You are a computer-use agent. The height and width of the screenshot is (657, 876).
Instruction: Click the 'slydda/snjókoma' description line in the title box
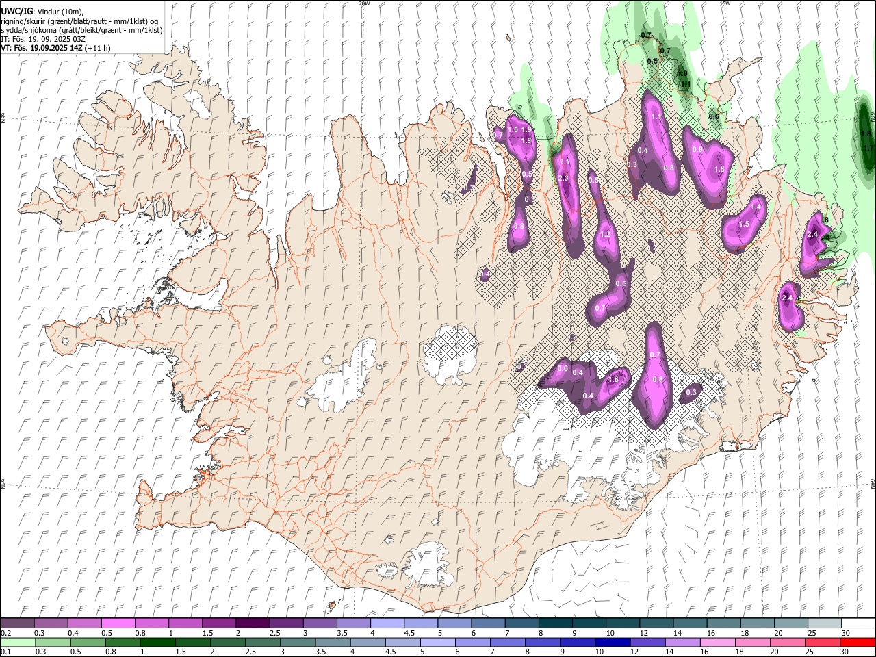(81, 30)
